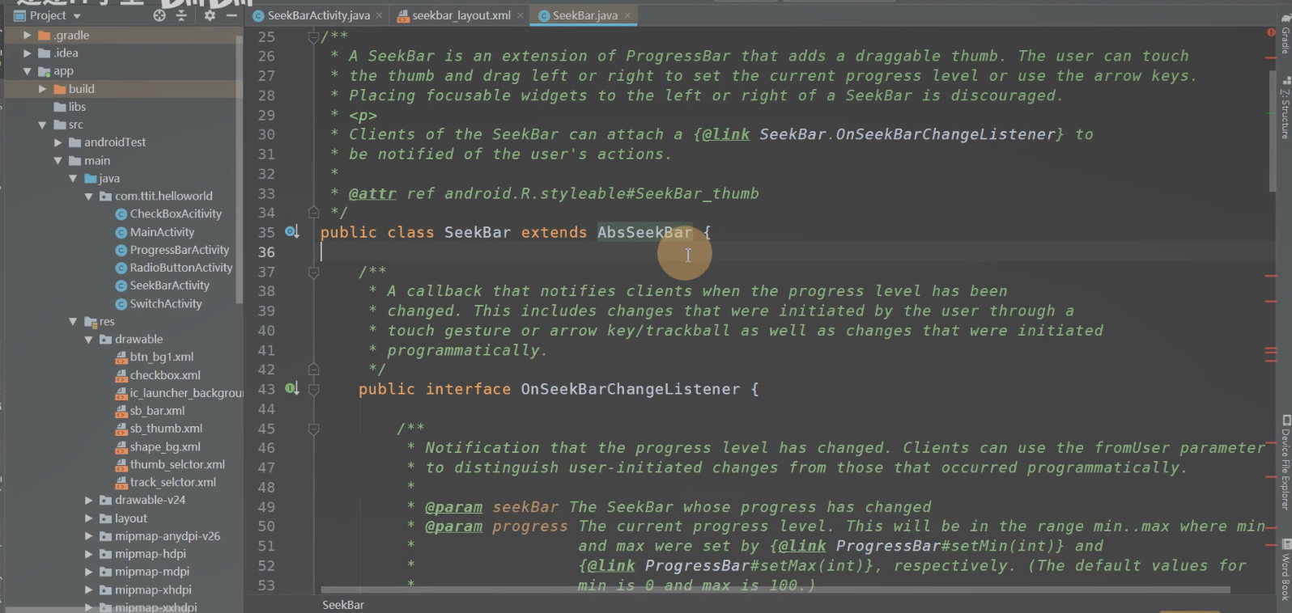Viewport: 1292px width, 613px height.
Task: Open the Word Book tool window
Action: 1285,570
